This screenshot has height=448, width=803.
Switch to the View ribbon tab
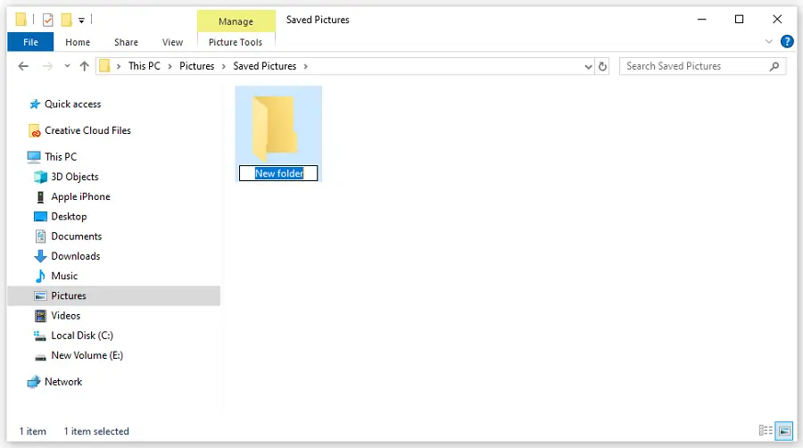172,42
